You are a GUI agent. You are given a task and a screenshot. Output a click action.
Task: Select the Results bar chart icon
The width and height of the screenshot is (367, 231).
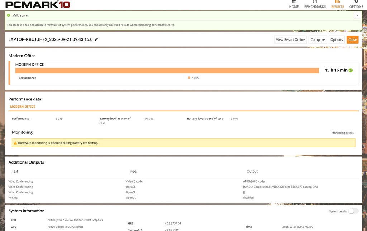(337, 2)
